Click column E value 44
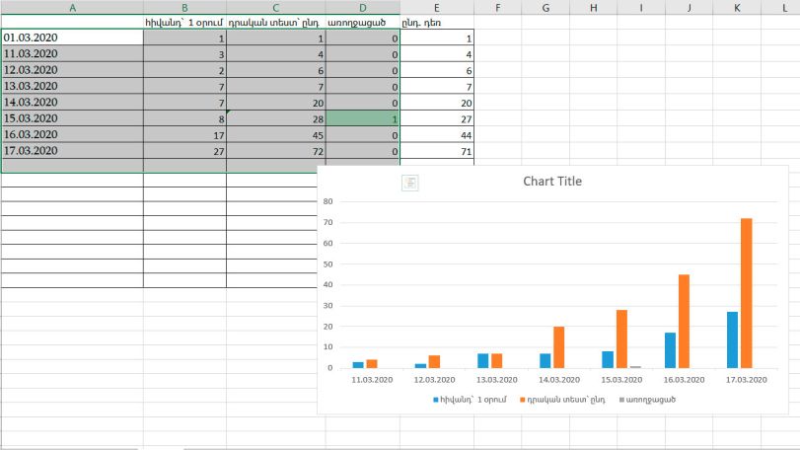The image size is (800, 450). [x=437, y=134]
